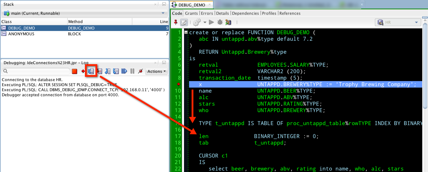This screenshot has width=428, height=172.
Task: Select the ANONYMOUS BLOCK stack frame
Action: (22, 34)
